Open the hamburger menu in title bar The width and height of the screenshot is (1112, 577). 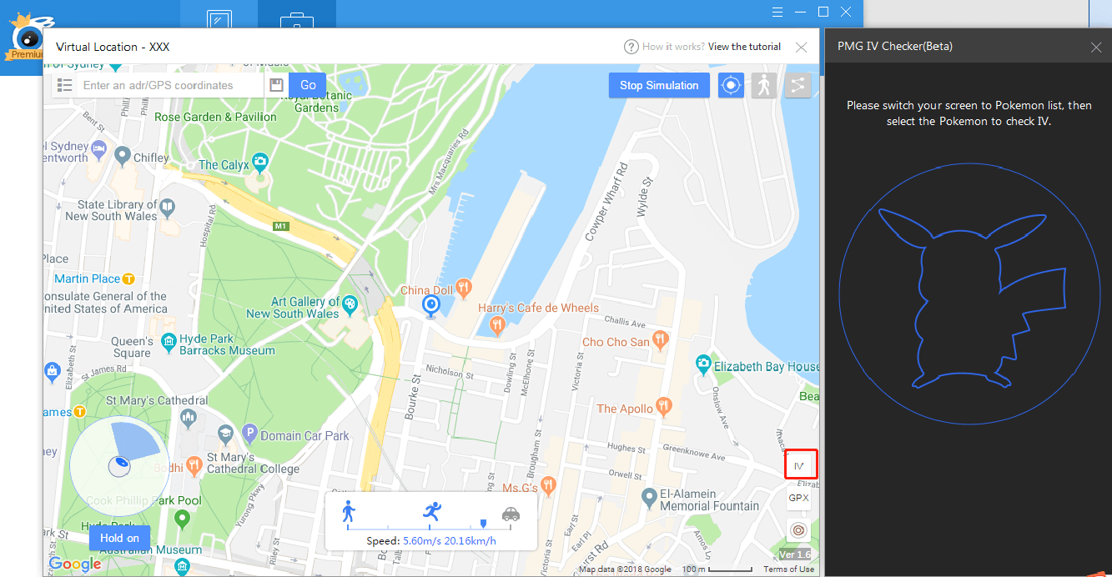tap(777, 12)
